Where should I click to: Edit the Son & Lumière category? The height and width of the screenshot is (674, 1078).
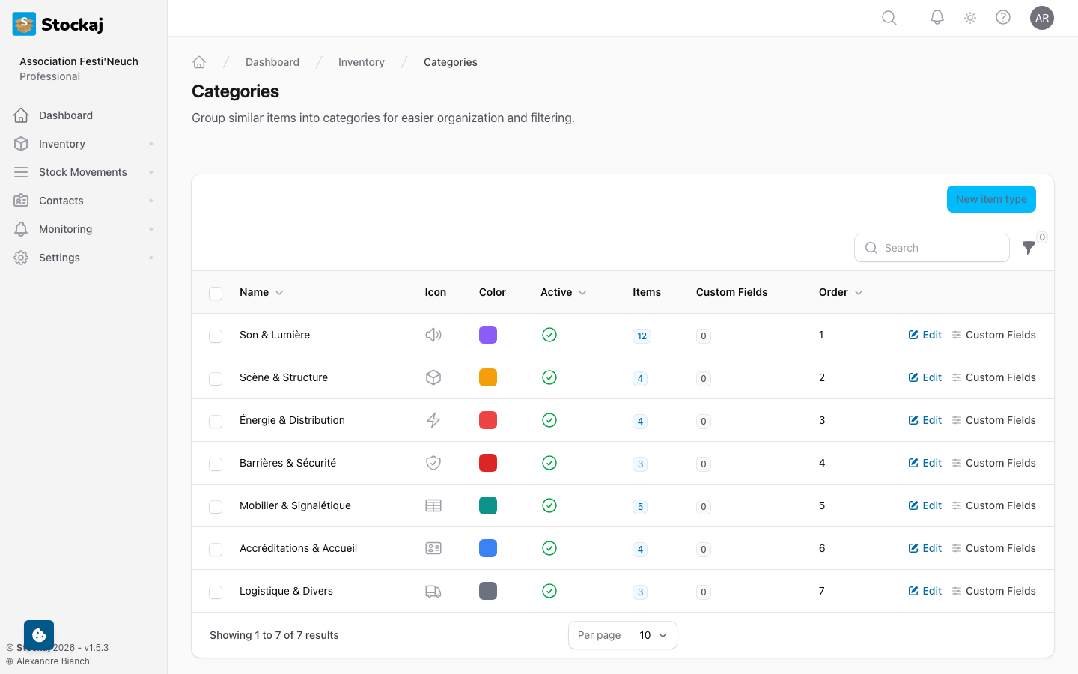925,335
